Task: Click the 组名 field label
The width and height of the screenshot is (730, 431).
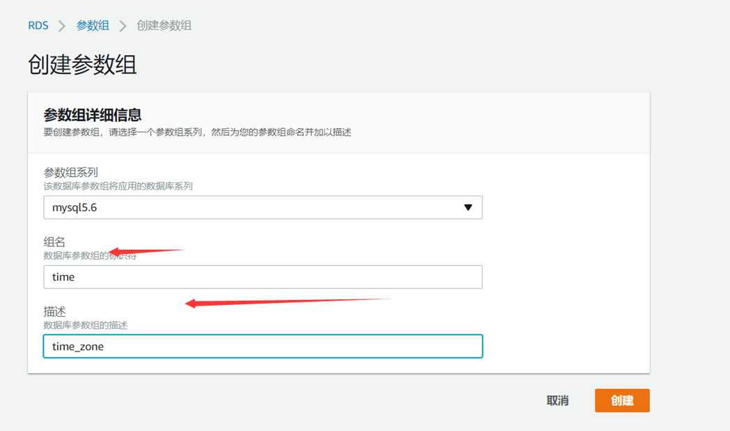Action: pyautogui.click(x=54, y=242)
